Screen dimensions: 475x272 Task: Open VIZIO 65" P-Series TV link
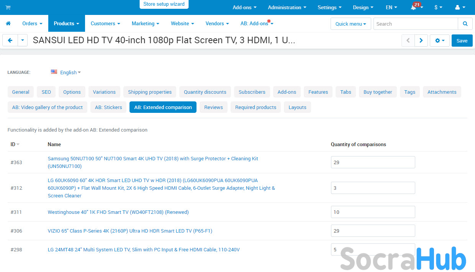[130, 231]
